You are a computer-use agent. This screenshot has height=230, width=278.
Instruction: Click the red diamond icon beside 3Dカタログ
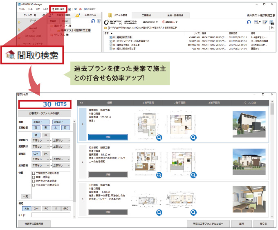point(80,9)
